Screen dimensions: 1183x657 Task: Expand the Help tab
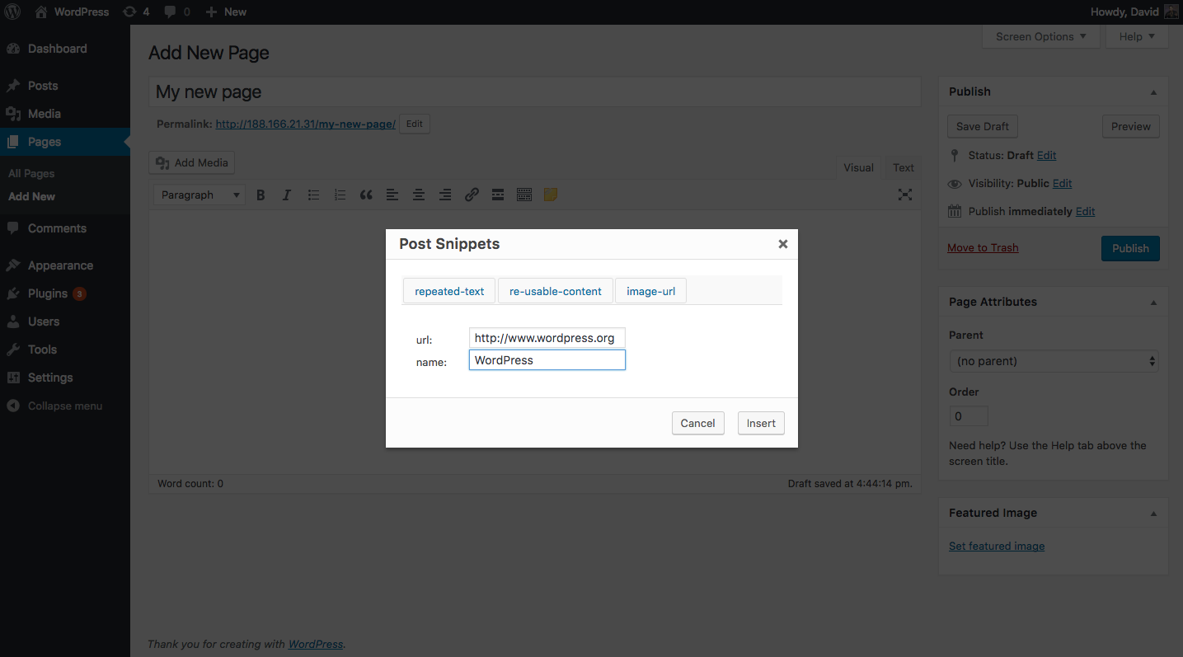(1137, 36)
